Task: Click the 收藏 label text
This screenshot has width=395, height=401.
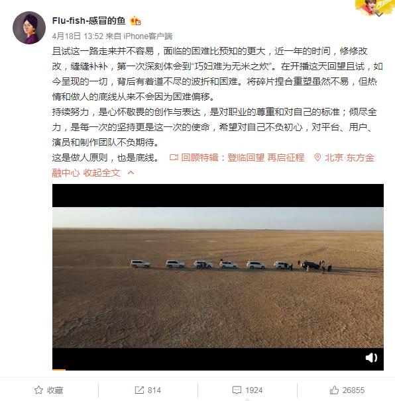Action: pos(55,390)
